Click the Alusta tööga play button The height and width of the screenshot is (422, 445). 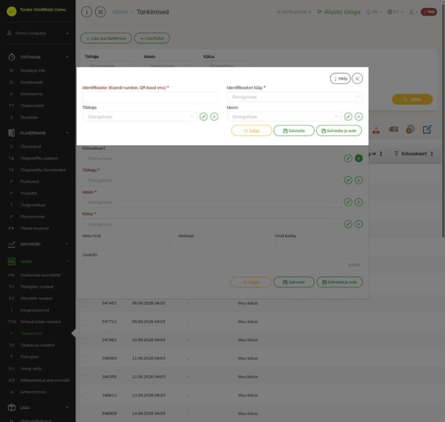[339, 12]
